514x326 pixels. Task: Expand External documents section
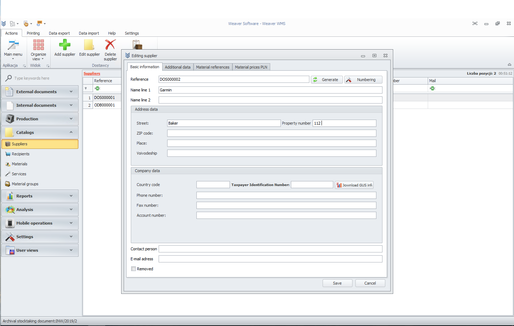point(40,92)
